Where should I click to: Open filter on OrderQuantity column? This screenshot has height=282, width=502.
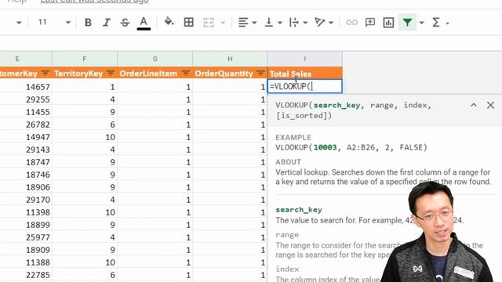click(260, 73)
